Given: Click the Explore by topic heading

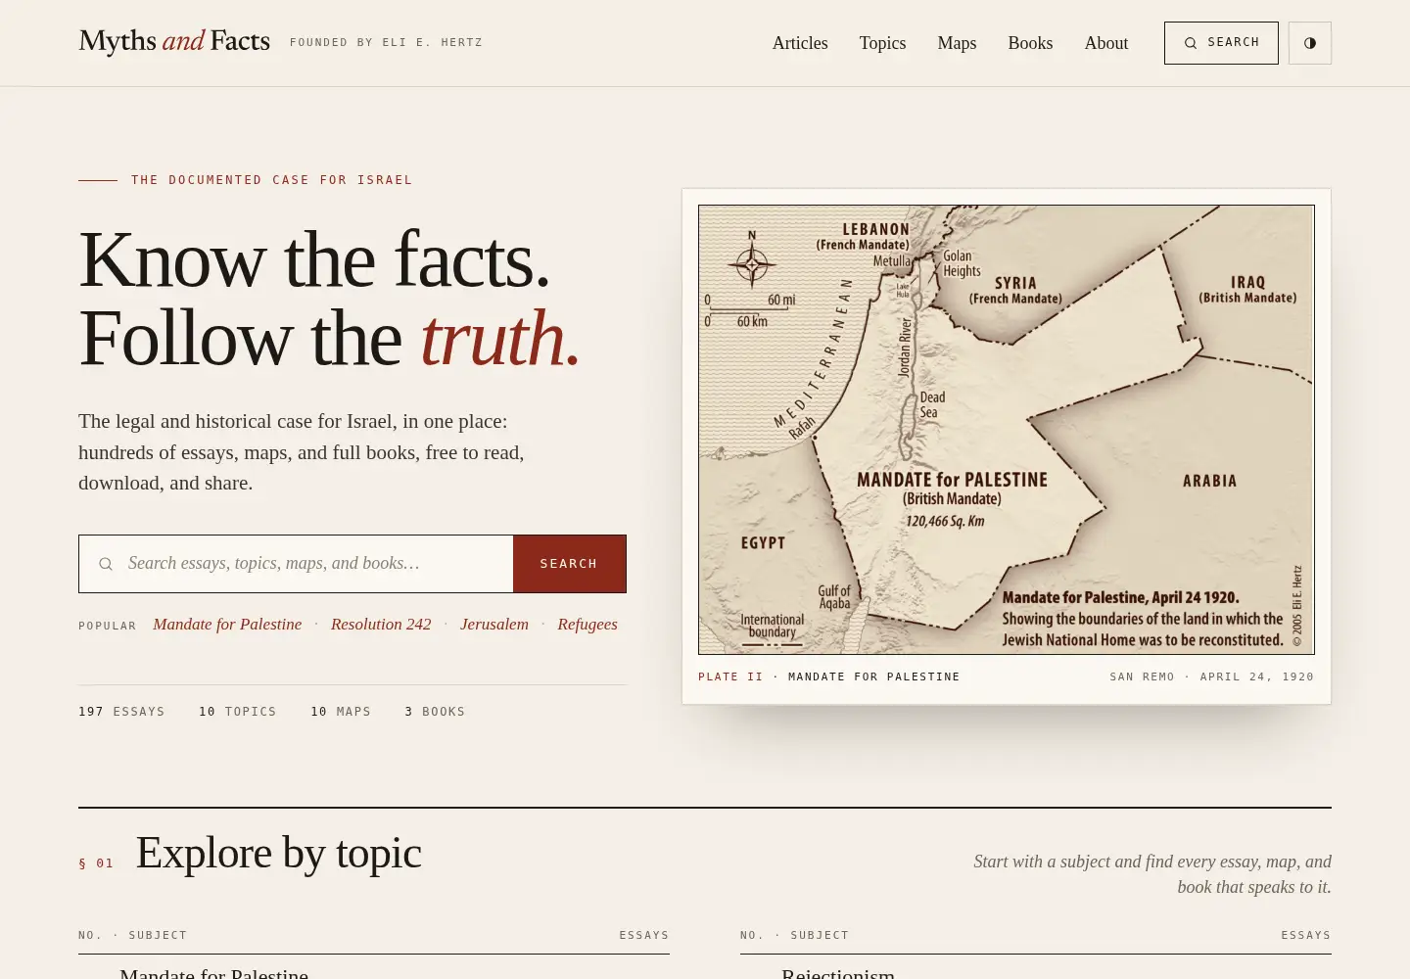Looking at the screenshot, I should [279, 853].
